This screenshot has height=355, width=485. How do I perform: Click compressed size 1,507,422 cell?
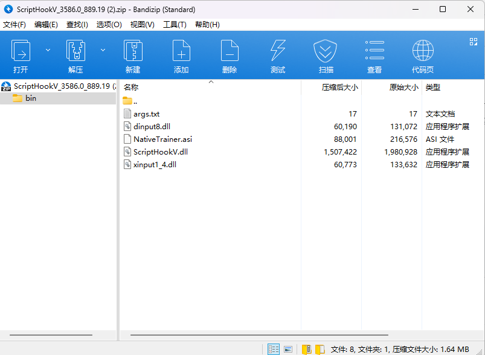pos(340,152)
